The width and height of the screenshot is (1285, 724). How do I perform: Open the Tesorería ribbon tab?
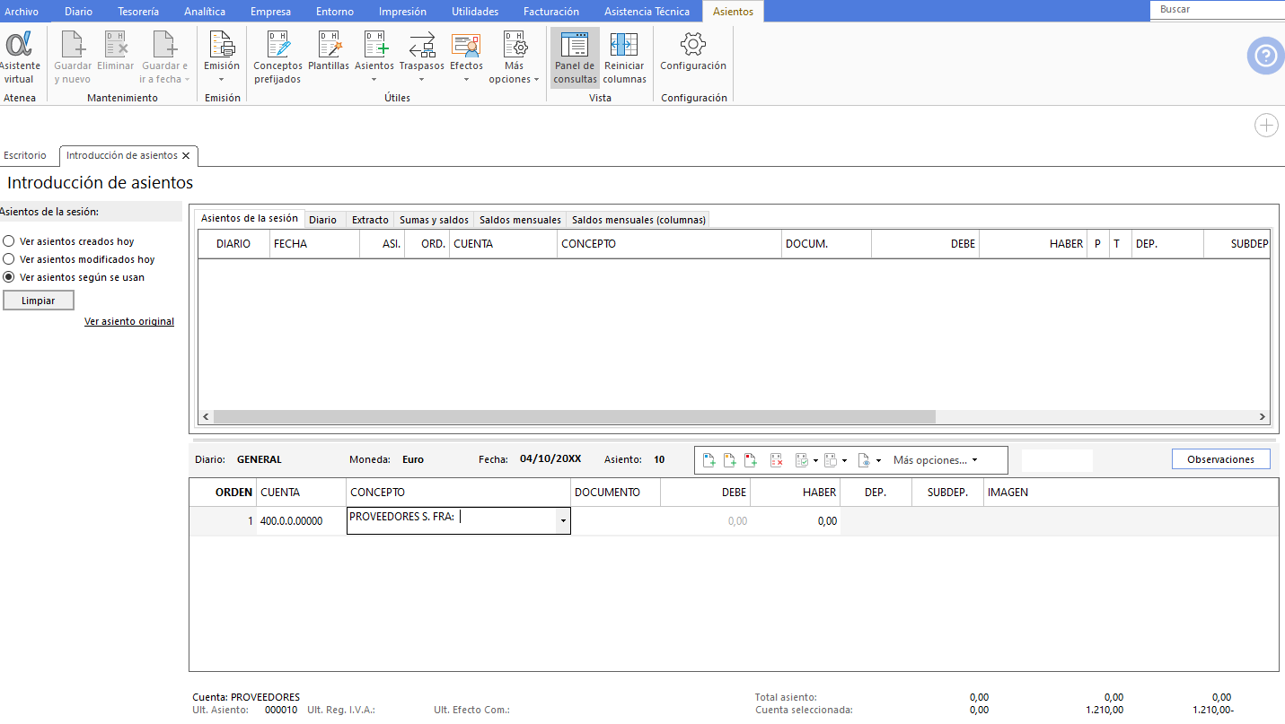[138, 12]
